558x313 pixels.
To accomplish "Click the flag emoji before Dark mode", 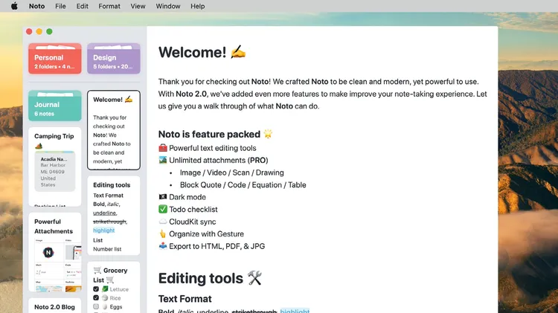I will coord(163,197).
